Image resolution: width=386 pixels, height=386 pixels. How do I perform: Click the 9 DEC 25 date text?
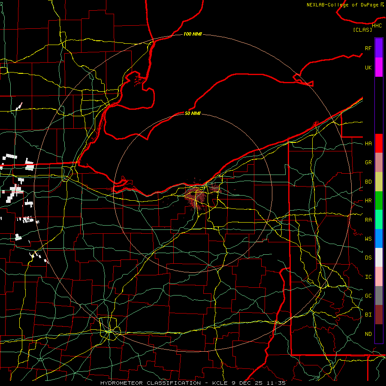coord(247,383)
